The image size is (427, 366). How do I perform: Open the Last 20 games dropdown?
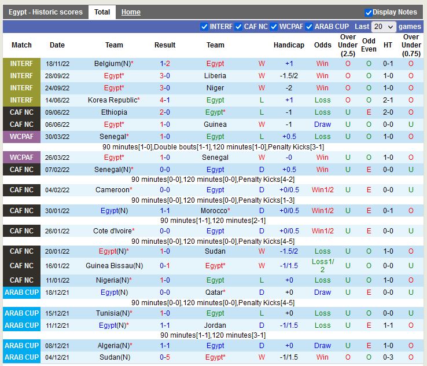point(384,27)
